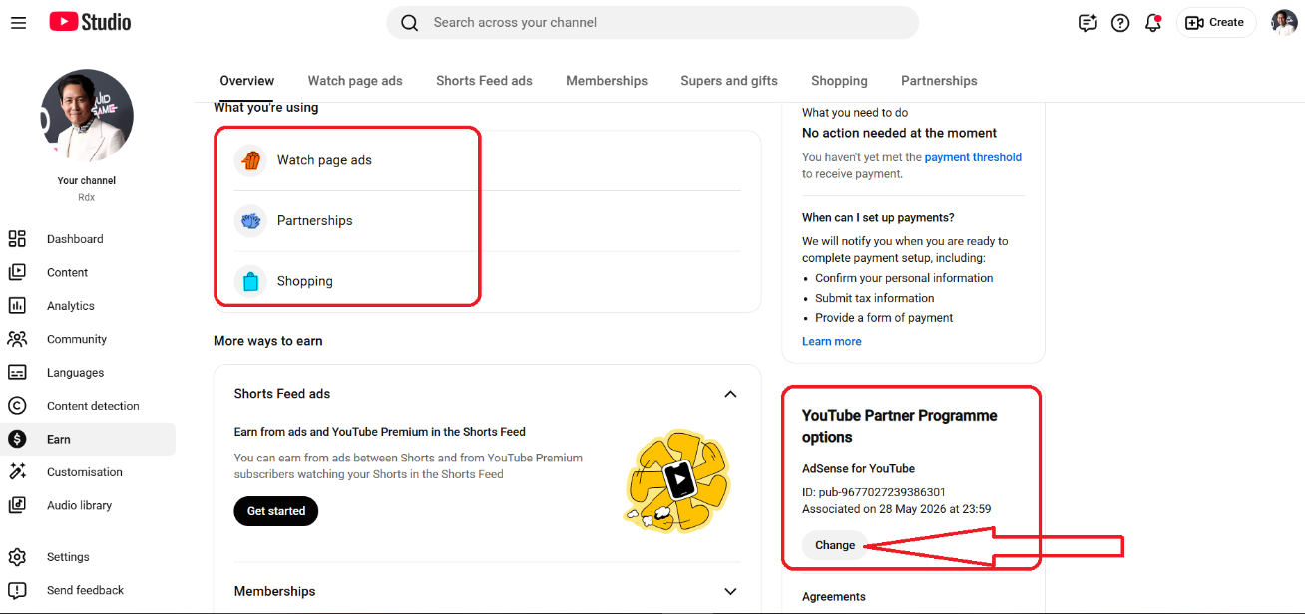Click the Memberships heading under More ways to earn
1305x614 pixels.
point(274,591)
